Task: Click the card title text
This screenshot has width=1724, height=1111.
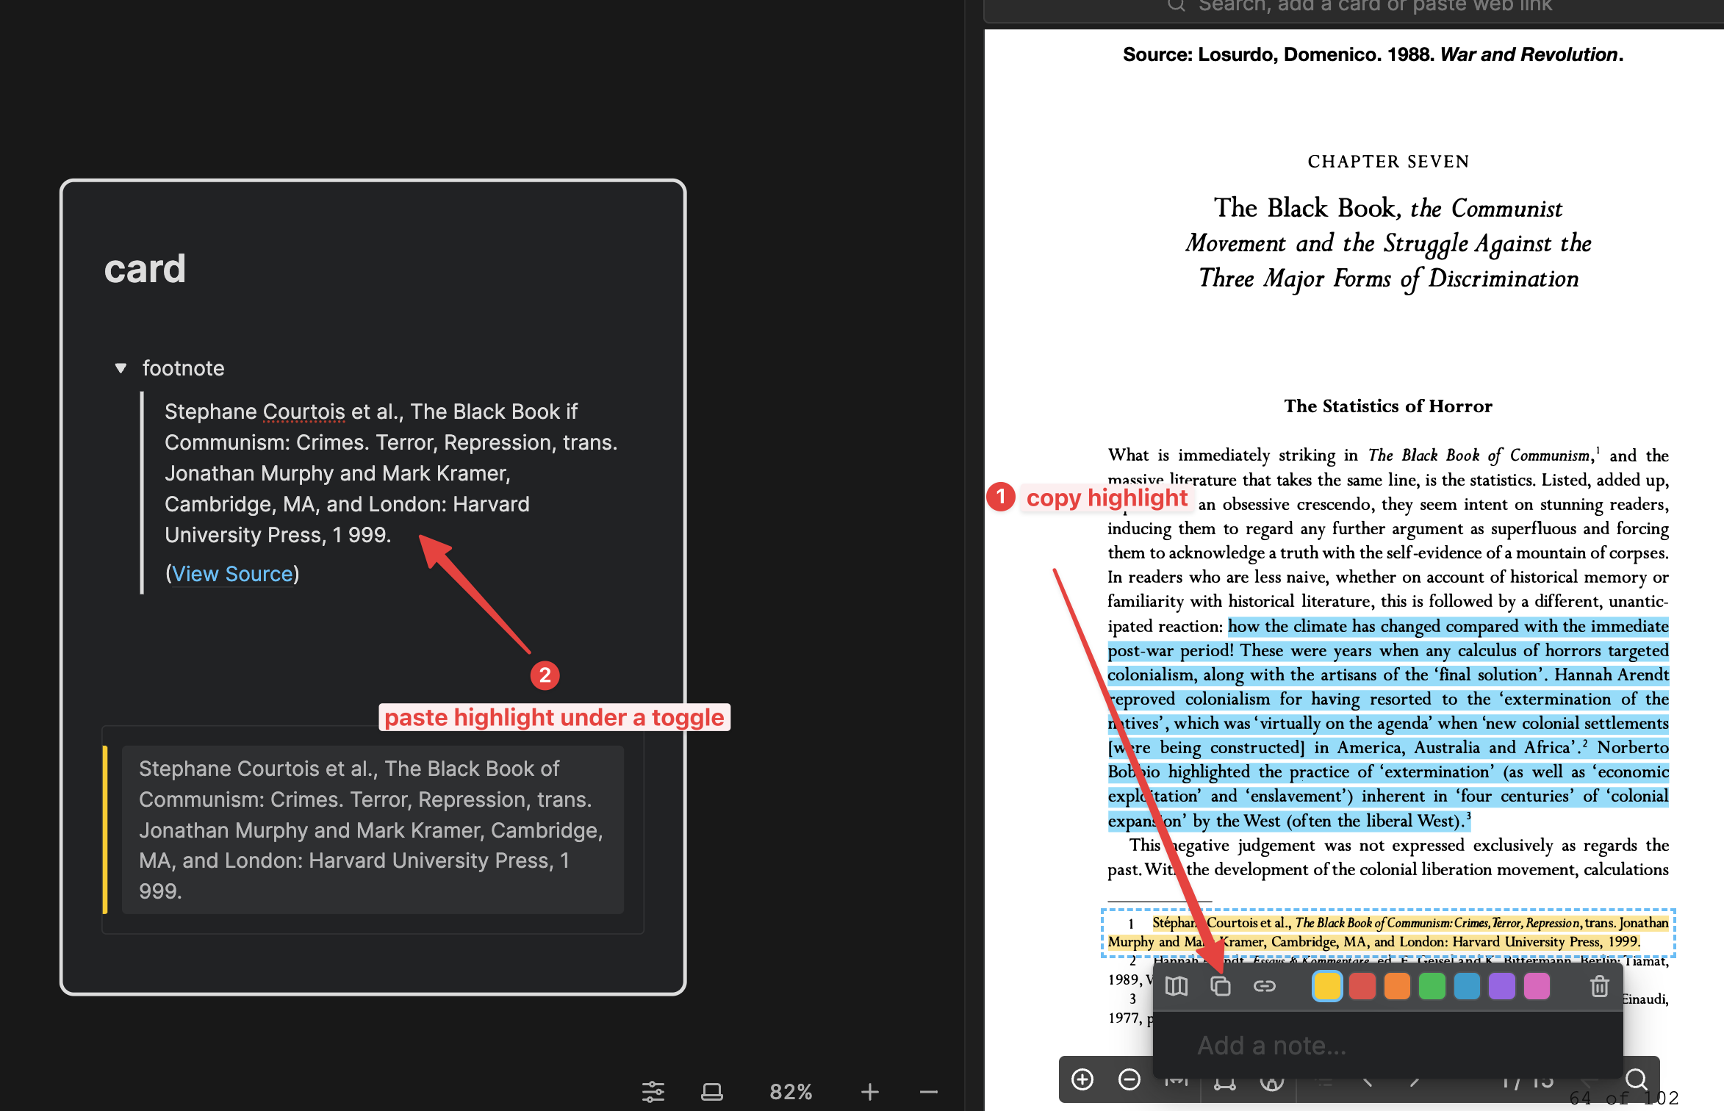Action: [x=145, y=269]
